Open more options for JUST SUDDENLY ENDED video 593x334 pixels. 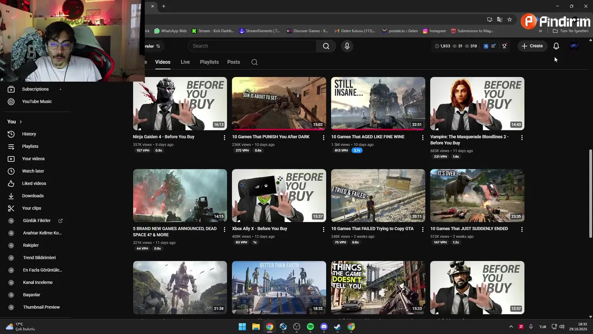click(x=522, y=230)
